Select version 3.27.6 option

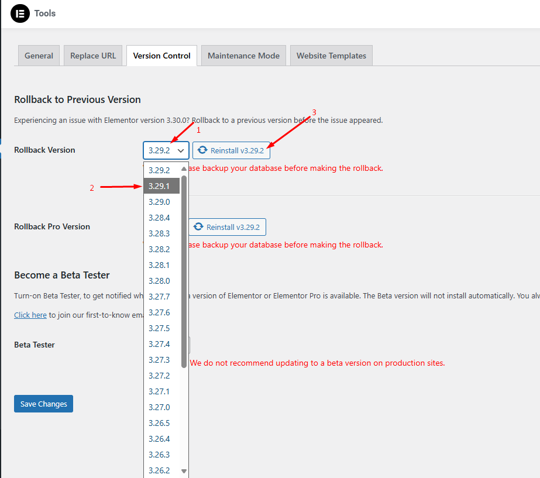162,312
